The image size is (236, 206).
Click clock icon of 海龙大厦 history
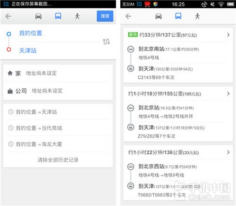[x=11, y=144]
